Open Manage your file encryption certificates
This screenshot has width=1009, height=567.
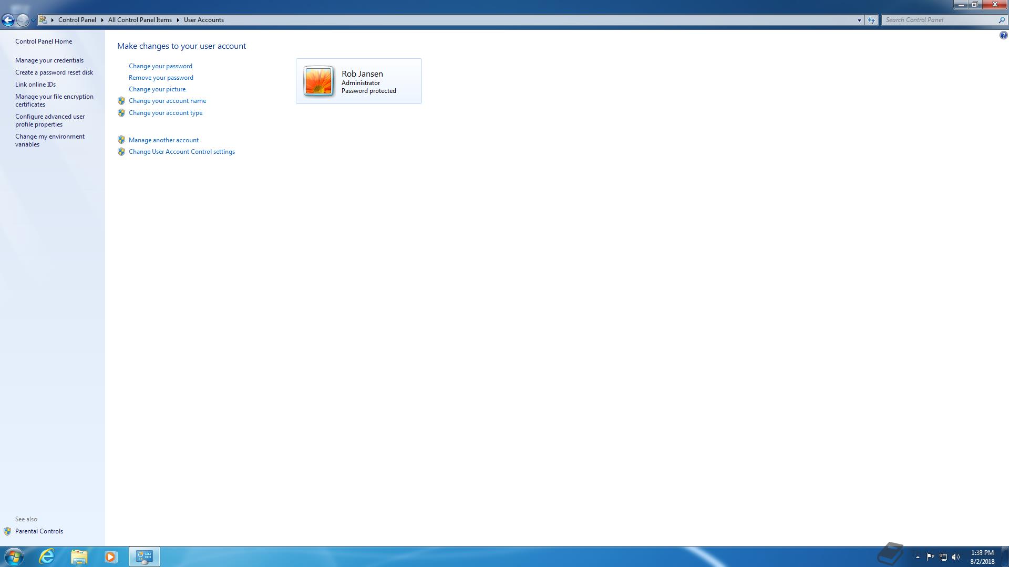[x=54, y=100]
